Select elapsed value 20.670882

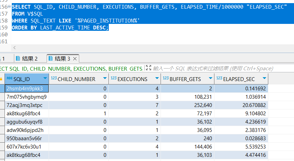[241, 105]
